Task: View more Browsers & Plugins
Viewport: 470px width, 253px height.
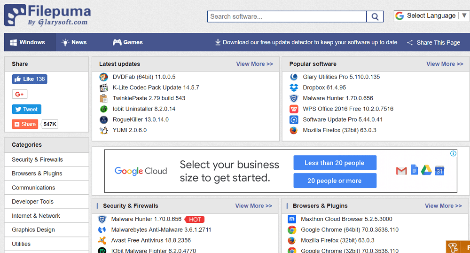Action: [443, 206]
